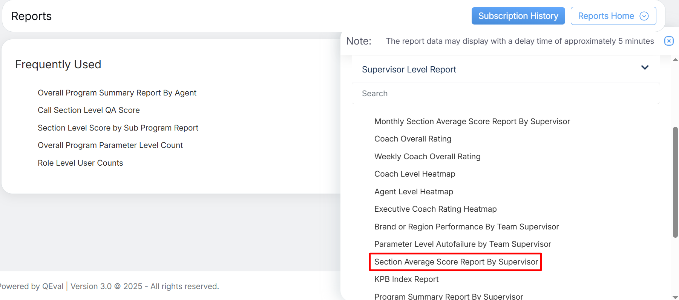Open Agent Level Heatmap report
679x300 pixels.
click(414, 192)
